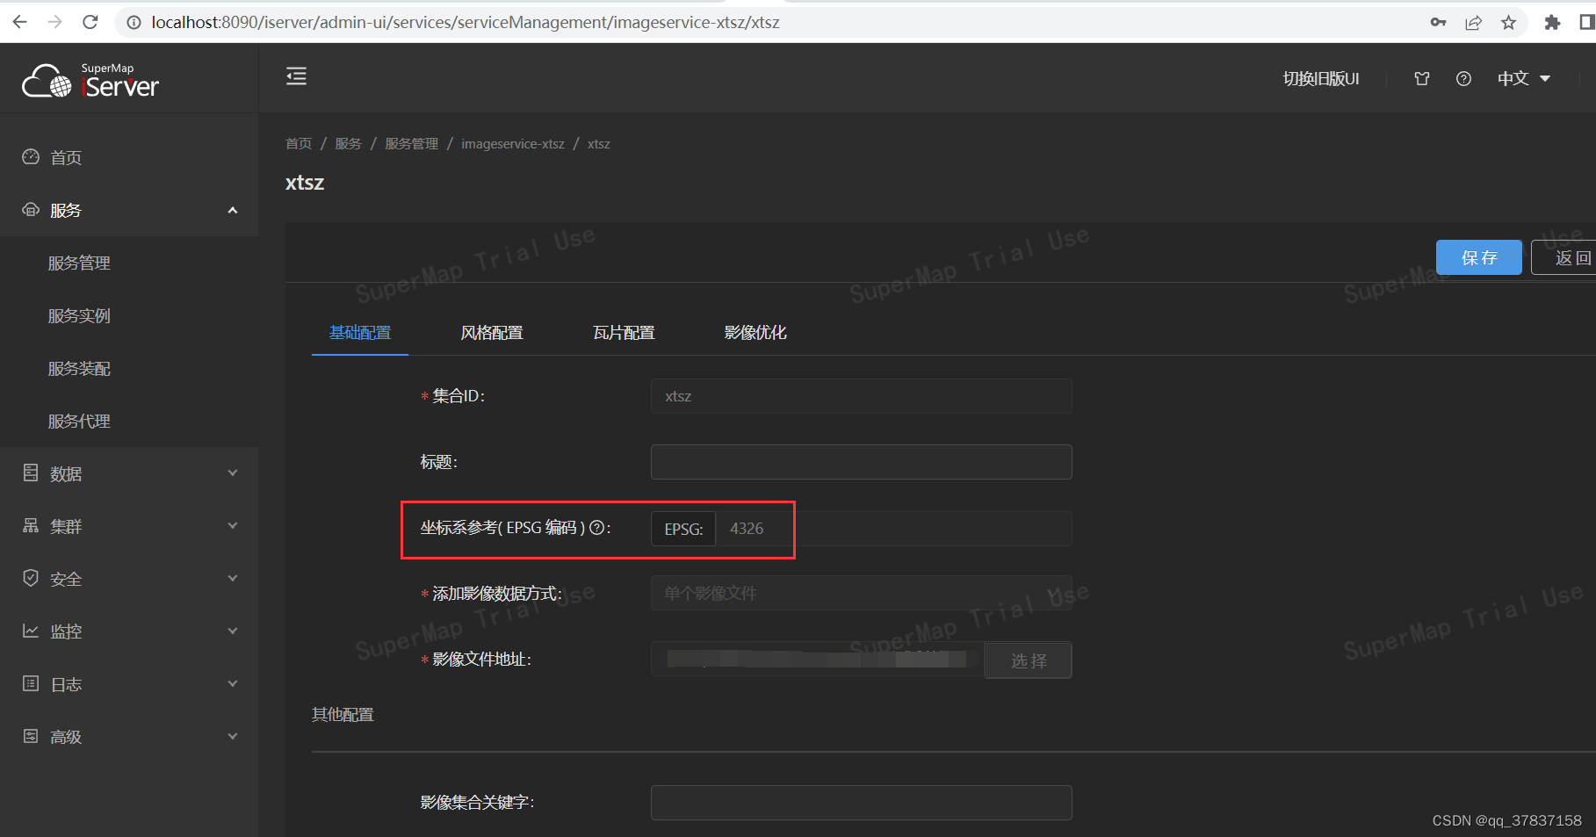Switch to the 基础配置 tab
1596x837 pixels.
click(x=360, y=333)
